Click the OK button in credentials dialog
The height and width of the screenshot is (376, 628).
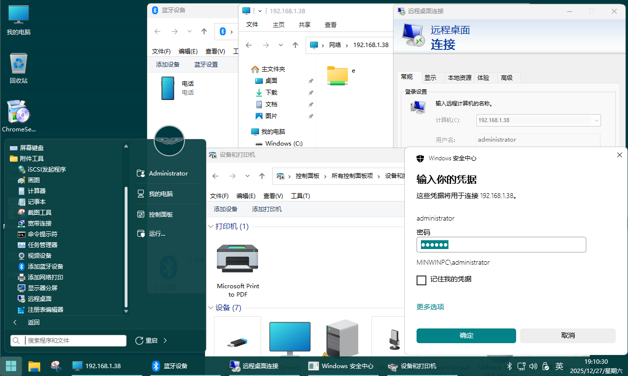click(466, 336)
